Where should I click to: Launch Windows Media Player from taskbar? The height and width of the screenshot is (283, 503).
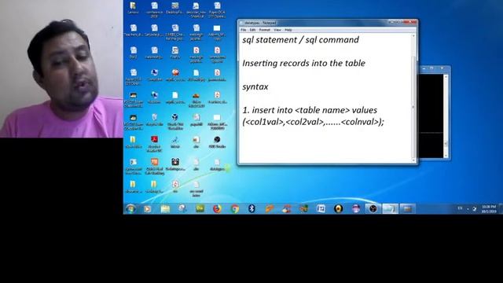click(x=148, y=209)
